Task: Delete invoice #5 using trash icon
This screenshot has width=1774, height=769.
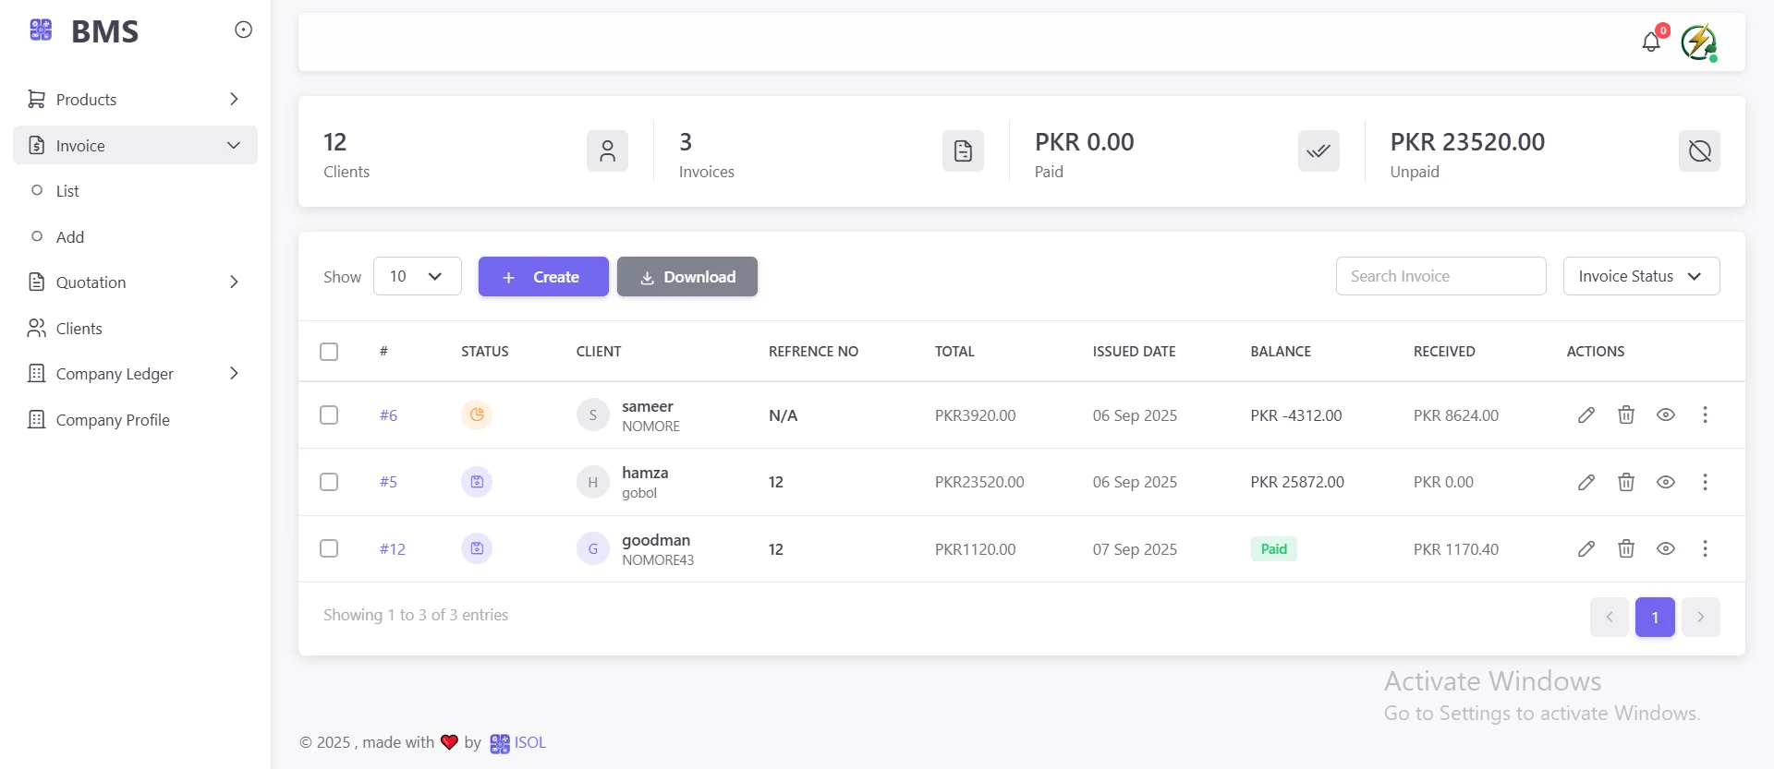Action: (1626, 482)
